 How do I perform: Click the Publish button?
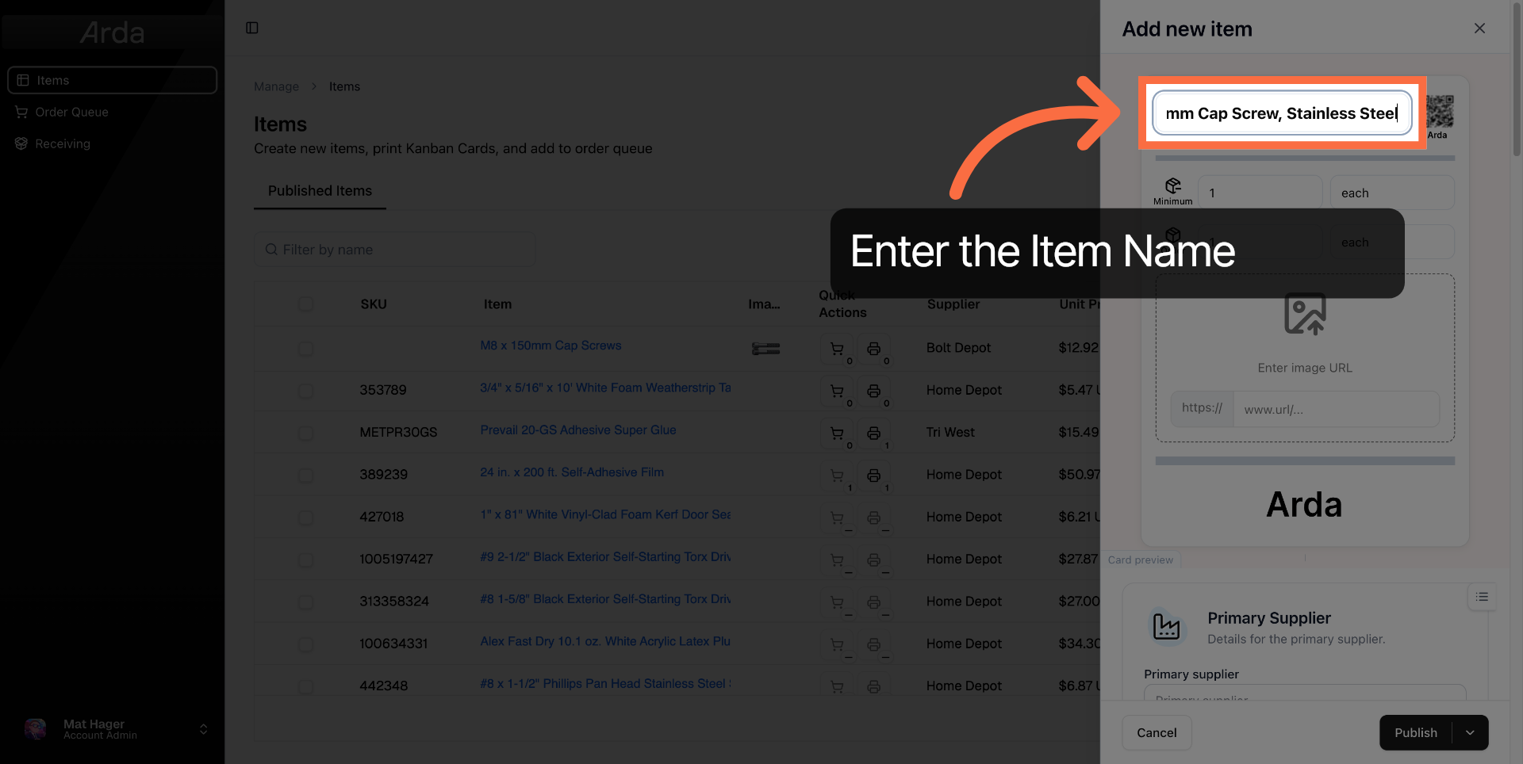(x=1416, y=733)
